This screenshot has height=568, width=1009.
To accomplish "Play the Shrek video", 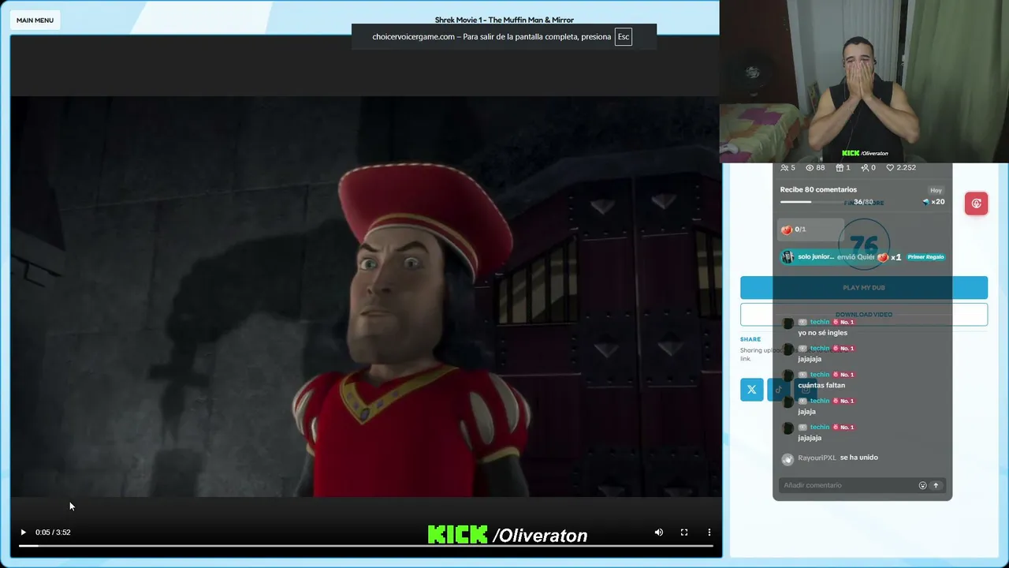I will tap(23, 532).
